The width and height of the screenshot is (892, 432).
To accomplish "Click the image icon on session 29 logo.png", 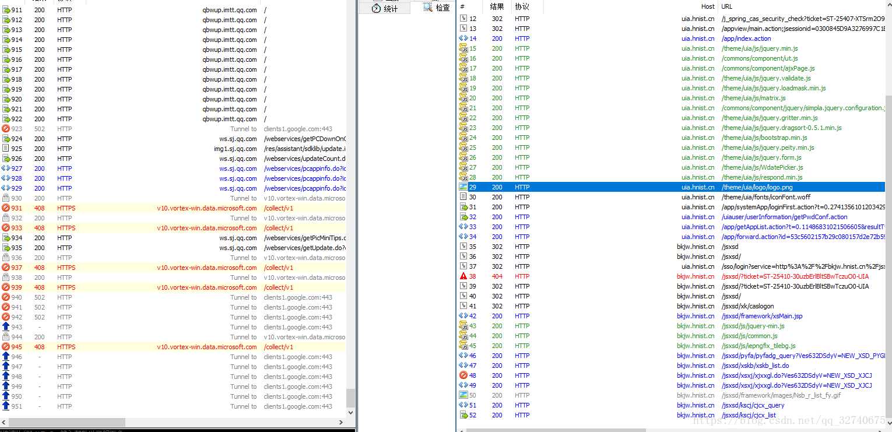I will coord(463,187).
